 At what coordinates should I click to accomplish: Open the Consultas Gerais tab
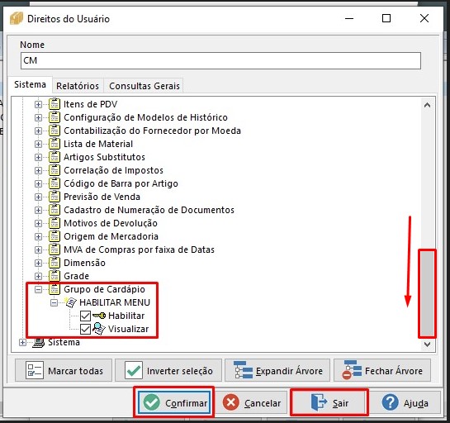click(x=144, y=86)
